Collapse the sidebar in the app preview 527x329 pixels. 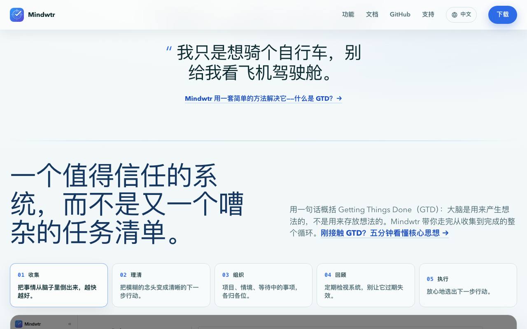tap(70, 324)
